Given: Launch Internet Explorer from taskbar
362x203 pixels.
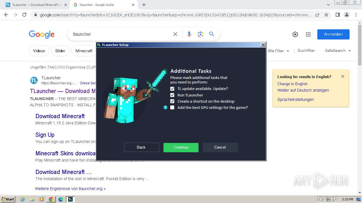Looking at the screenshot, I should (x=22, y=199).
